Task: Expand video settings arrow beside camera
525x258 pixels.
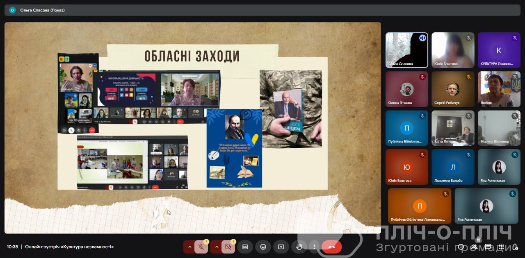Action: click(217, 247)
